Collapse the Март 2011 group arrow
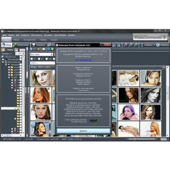170x170 pixels. 164,67
